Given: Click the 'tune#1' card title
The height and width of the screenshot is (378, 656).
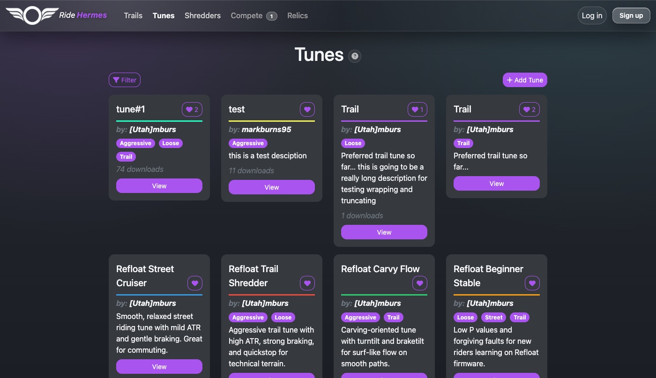Looking at the screenshot, I should click(x=131, y=110).
